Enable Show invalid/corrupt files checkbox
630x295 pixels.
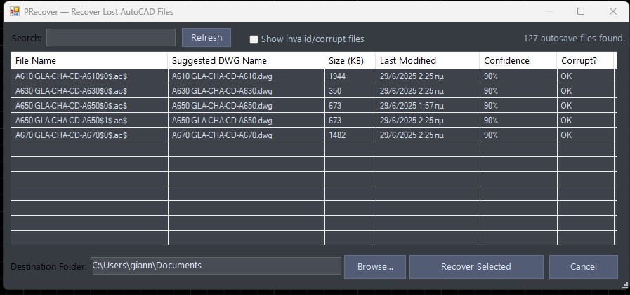[254, 39]
